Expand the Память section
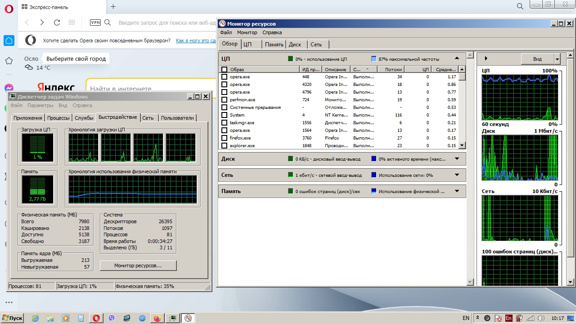The height and width of the screenshot is (324, 576). 457,191
